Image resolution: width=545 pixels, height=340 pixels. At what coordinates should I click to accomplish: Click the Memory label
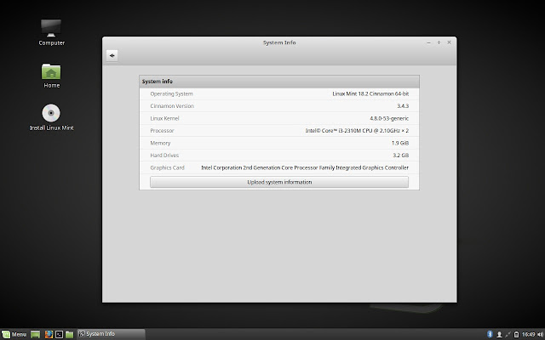(x=160, y=143)
